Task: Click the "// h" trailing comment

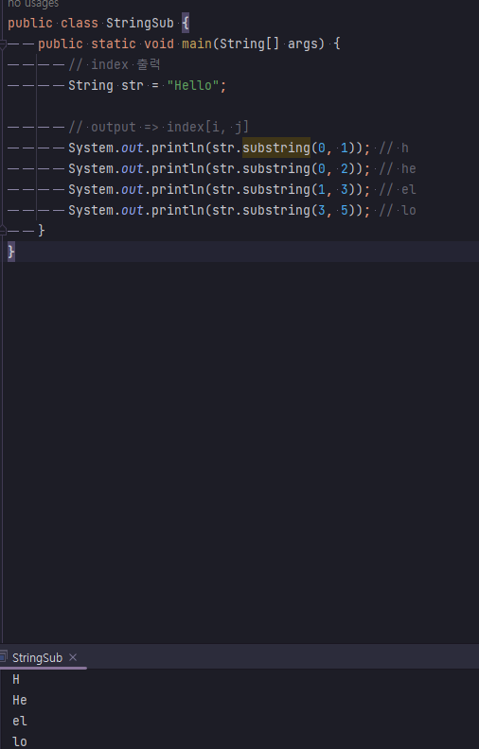Action: [394, 148]
